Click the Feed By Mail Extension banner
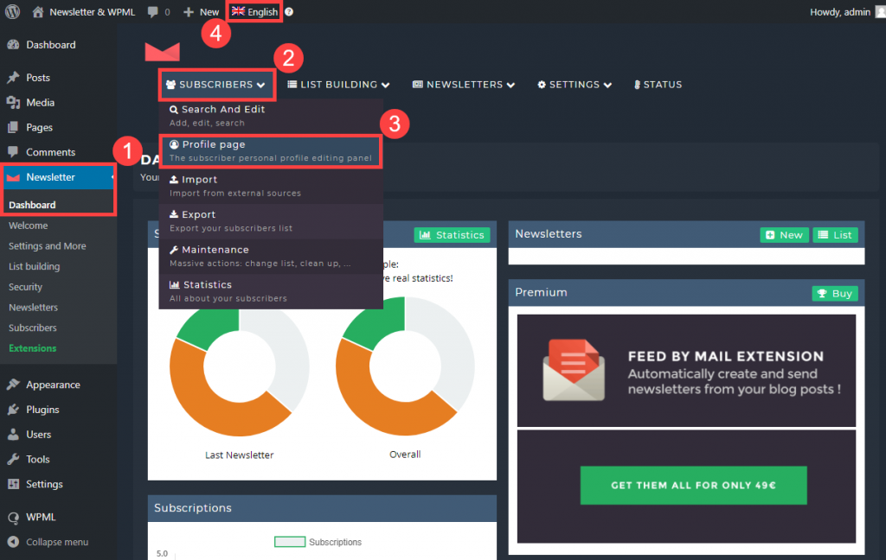The image size is (886, 560). [686, 371]
